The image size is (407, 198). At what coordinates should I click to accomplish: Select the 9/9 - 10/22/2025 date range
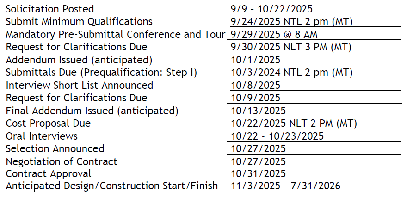pyautogui.click(x=271, y=9)
